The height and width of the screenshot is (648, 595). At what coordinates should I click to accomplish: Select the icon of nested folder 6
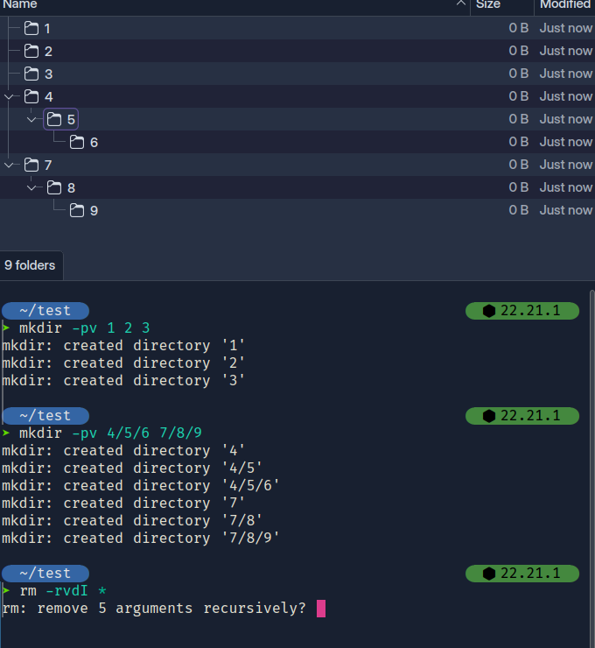coord(77,142)
